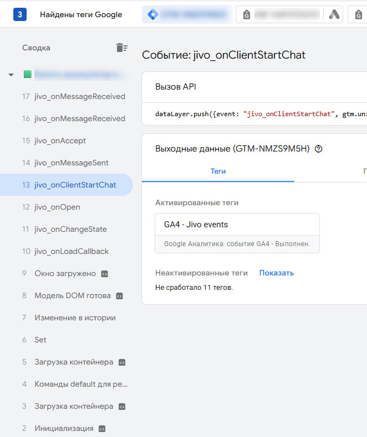
Task: Select event 9 Окно загружено
Action: click(67, 273)
